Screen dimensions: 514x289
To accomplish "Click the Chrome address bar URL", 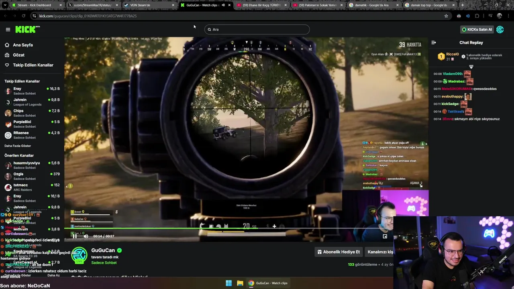I will click(x=88, y=16).
